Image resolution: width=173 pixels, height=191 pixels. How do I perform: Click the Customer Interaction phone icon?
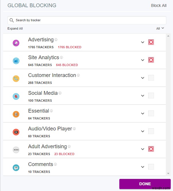pos(16,79)
